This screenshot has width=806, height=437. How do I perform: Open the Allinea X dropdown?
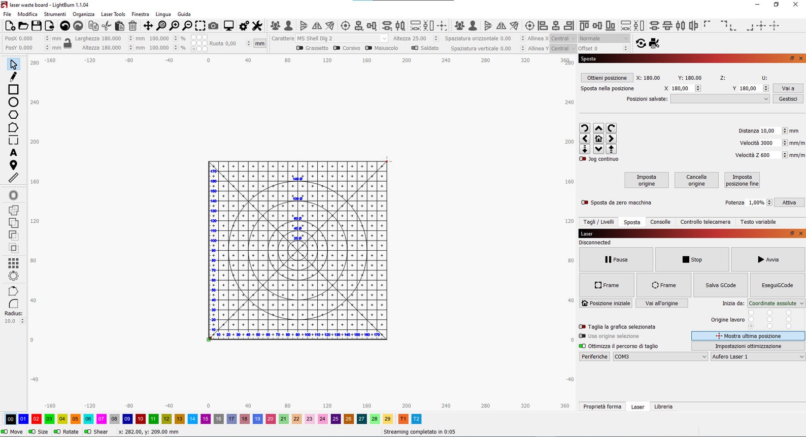point(563,39)
